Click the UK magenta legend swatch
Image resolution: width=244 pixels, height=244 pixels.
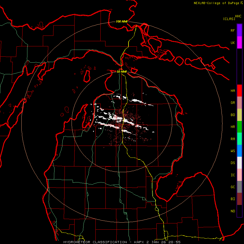point(239,43)
